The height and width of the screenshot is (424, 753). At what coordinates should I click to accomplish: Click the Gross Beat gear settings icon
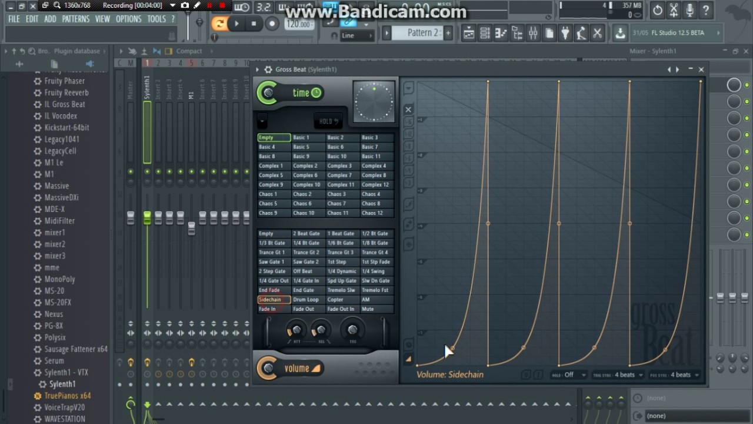268,69
